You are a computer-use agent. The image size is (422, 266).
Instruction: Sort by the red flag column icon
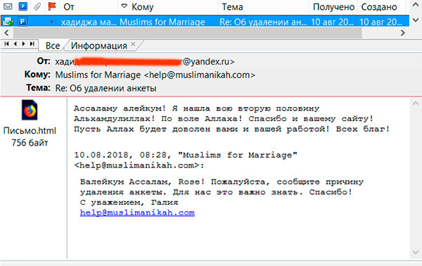pyautogui.click(x=51, y=6)
